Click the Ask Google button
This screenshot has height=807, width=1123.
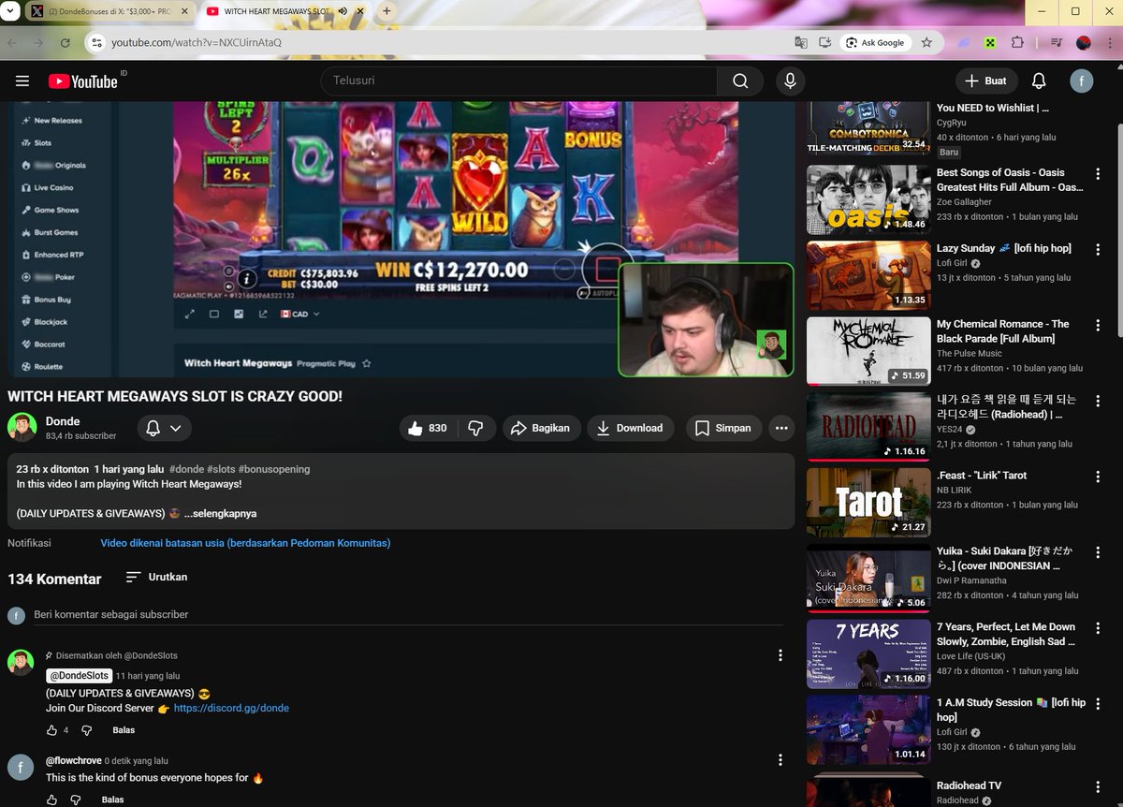[876, 42]
